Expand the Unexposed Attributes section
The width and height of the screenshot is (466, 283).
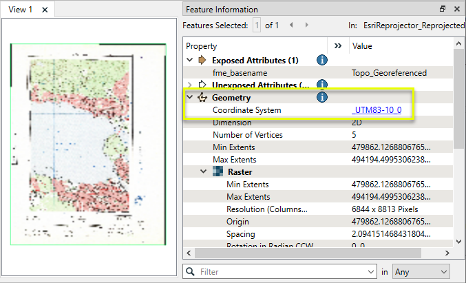(x=191, y=85)
